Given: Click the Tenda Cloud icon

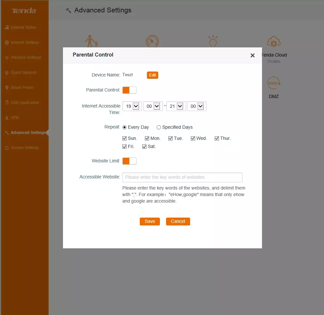Looking at the screenshot, I should (x=273, y=42).
